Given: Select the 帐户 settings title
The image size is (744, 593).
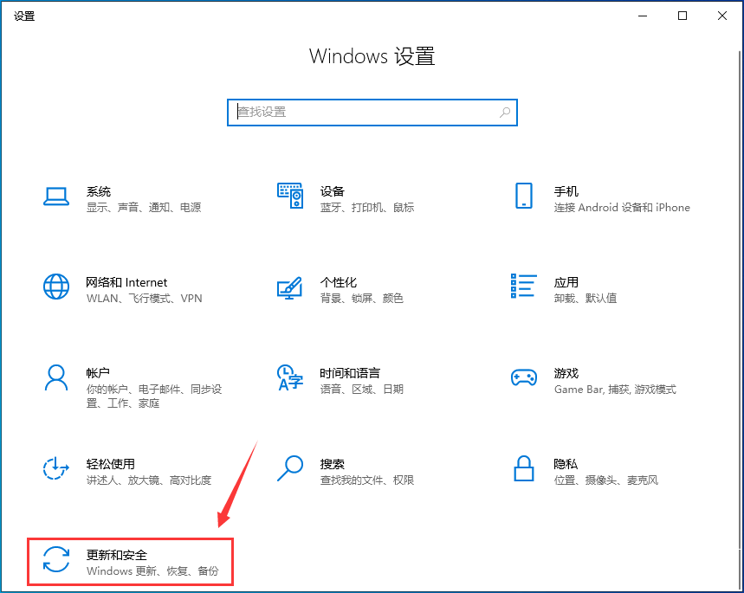Looking at the screenshot, I should [x=98, y=373].
